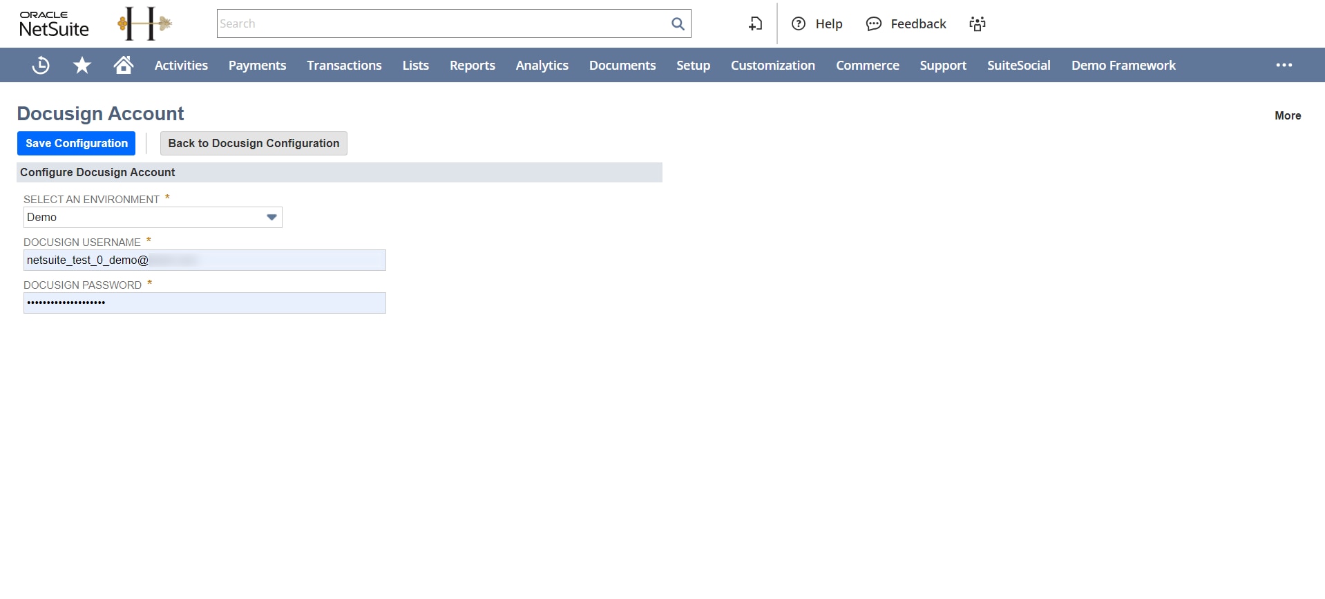Click Back to Docusign Configuration
Screen dimensions: 1325x599
(x=254, y=143)
